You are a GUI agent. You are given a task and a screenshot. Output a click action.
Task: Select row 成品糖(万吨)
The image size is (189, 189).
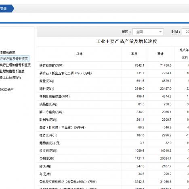coord(113,104)
